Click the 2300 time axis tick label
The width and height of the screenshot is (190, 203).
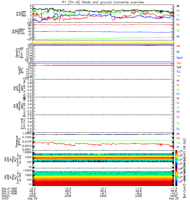[x=103, y=196]
